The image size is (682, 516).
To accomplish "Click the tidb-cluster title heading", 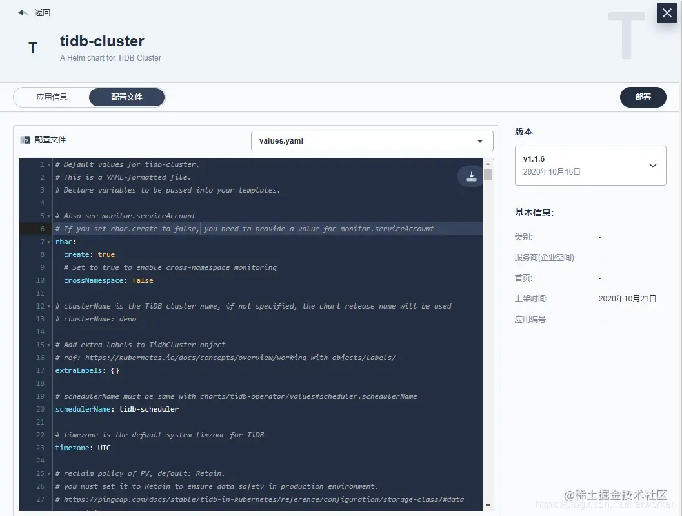I will 102,41.
